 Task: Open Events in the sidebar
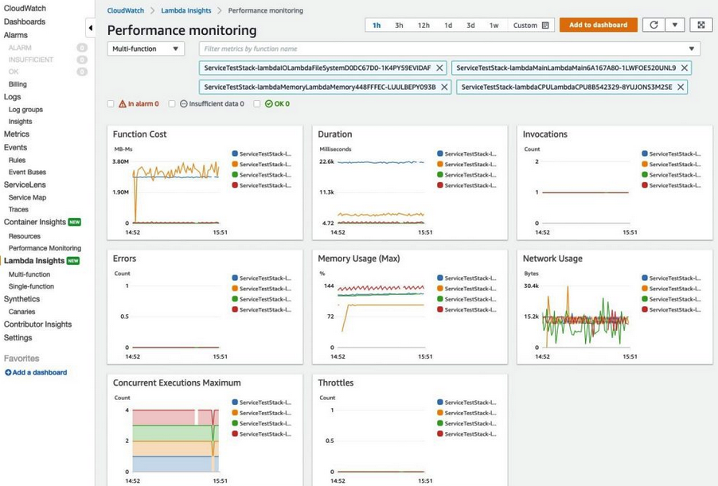pyautogui.click(x=16, y=147)
